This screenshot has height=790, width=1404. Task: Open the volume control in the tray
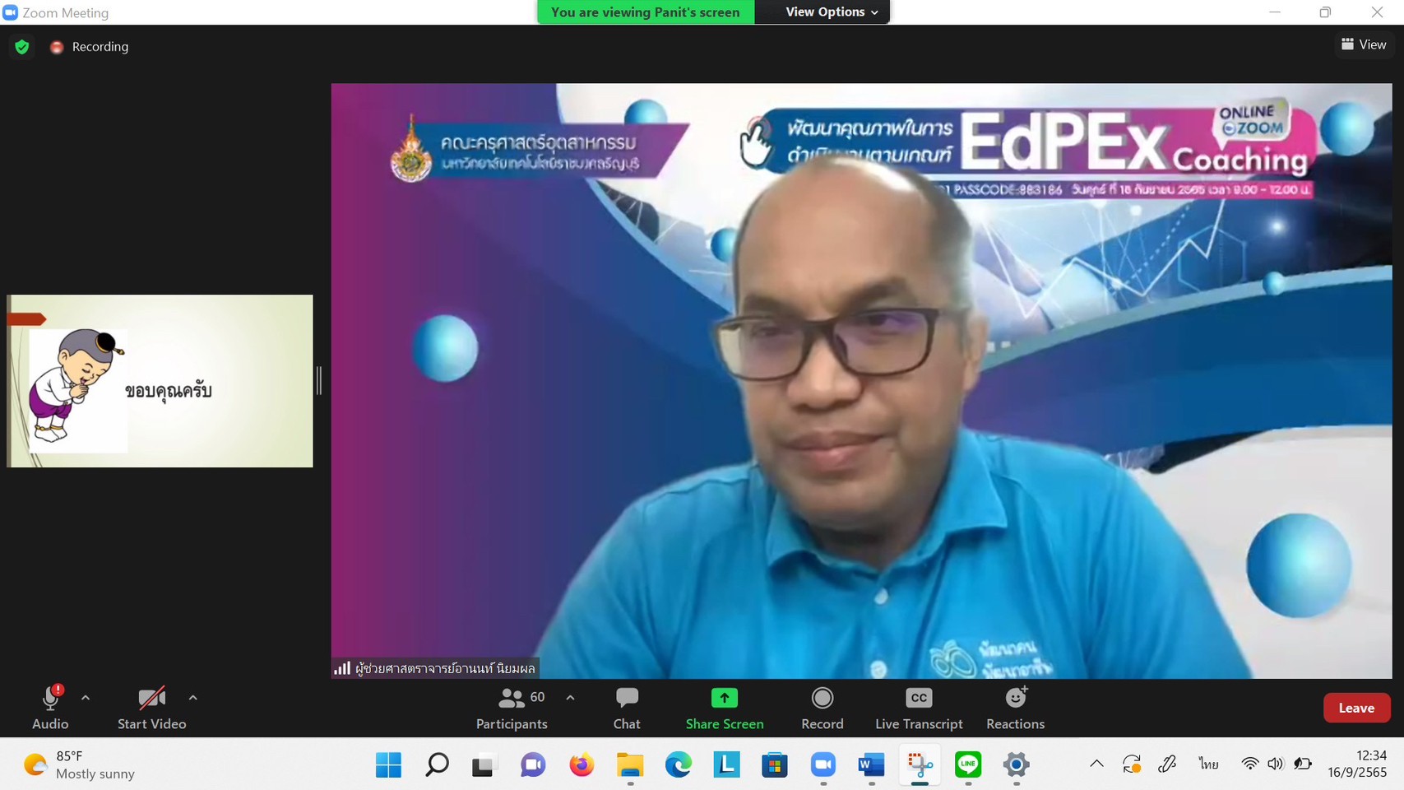[x=1276, y=764]
